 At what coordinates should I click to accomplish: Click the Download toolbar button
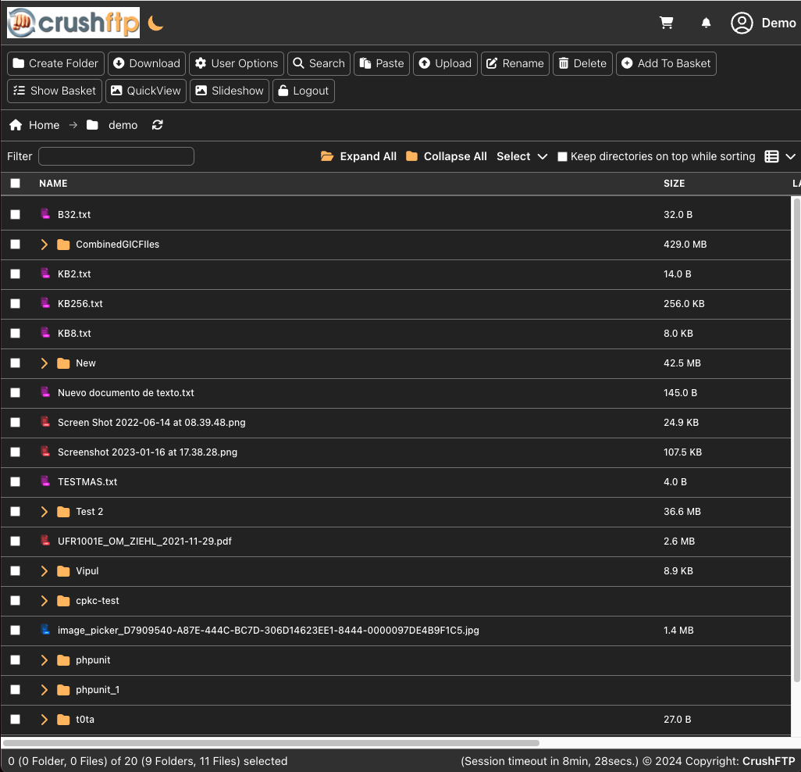[x=147, y=63]
